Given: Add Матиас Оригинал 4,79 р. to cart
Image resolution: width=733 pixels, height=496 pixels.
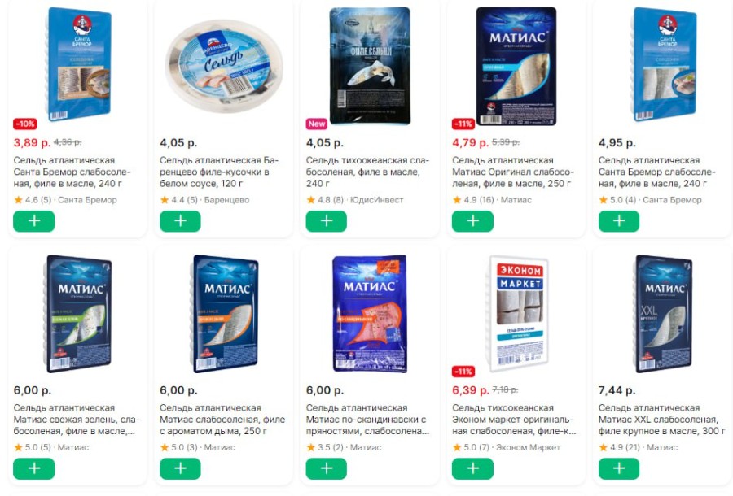Looking at the screenshot, I should coord(472,221).
